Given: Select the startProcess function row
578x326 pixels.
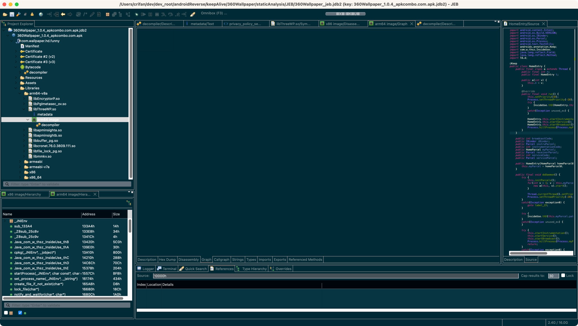Looking at the screenshot, I should (x=65, y=273).
